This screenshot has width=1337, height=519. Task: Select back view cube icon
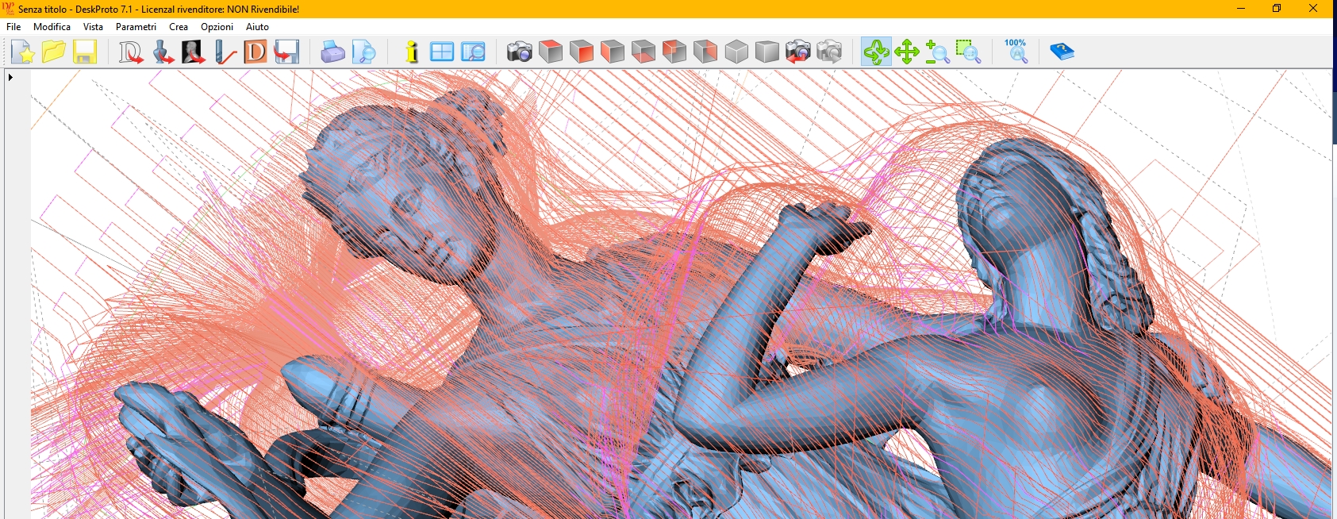[674, 52]
